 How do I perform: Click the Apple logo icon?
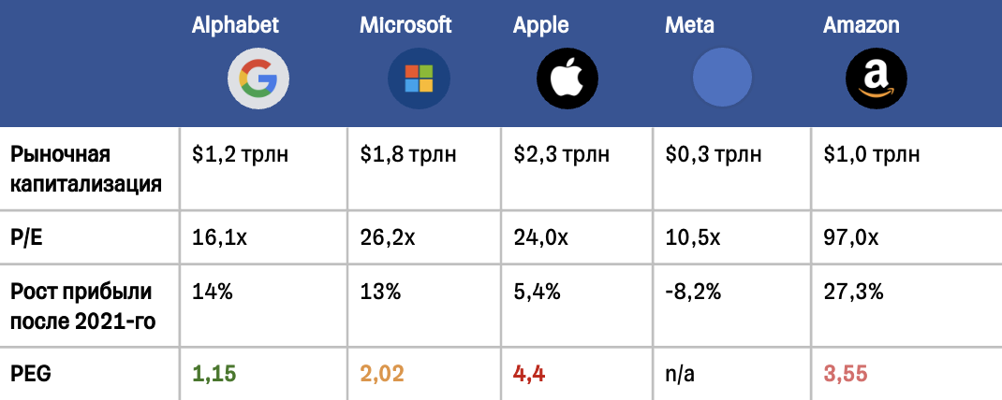pyautogui.click(x=567, y=79)
